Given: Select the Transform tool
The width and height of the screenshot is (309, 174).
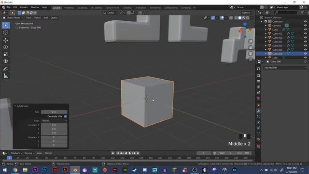Looking at the screenshot, I should tap(6, 61).
